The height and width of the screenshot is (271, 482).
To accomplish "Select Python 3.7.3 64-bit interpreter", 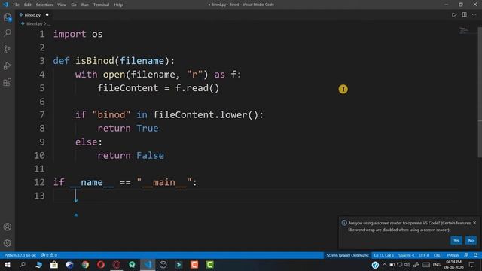I will pyautogui.click(x=20, y=255).
